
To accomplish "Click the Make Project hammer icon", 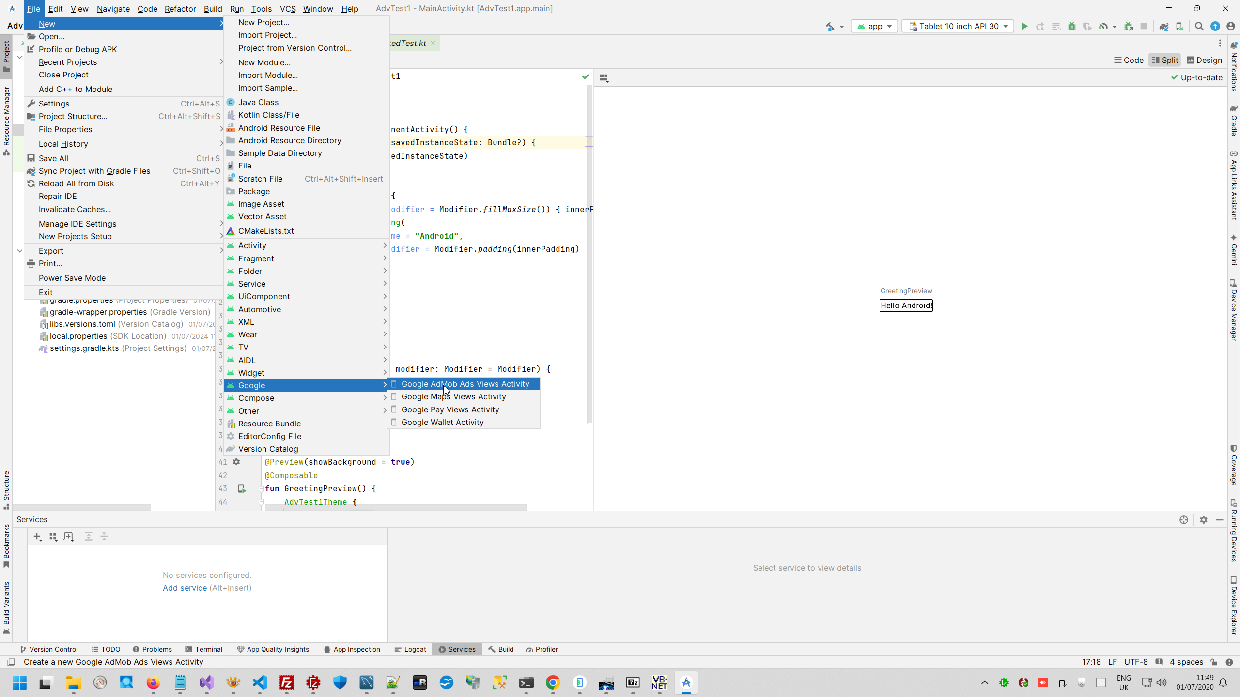I will point(830,26).
